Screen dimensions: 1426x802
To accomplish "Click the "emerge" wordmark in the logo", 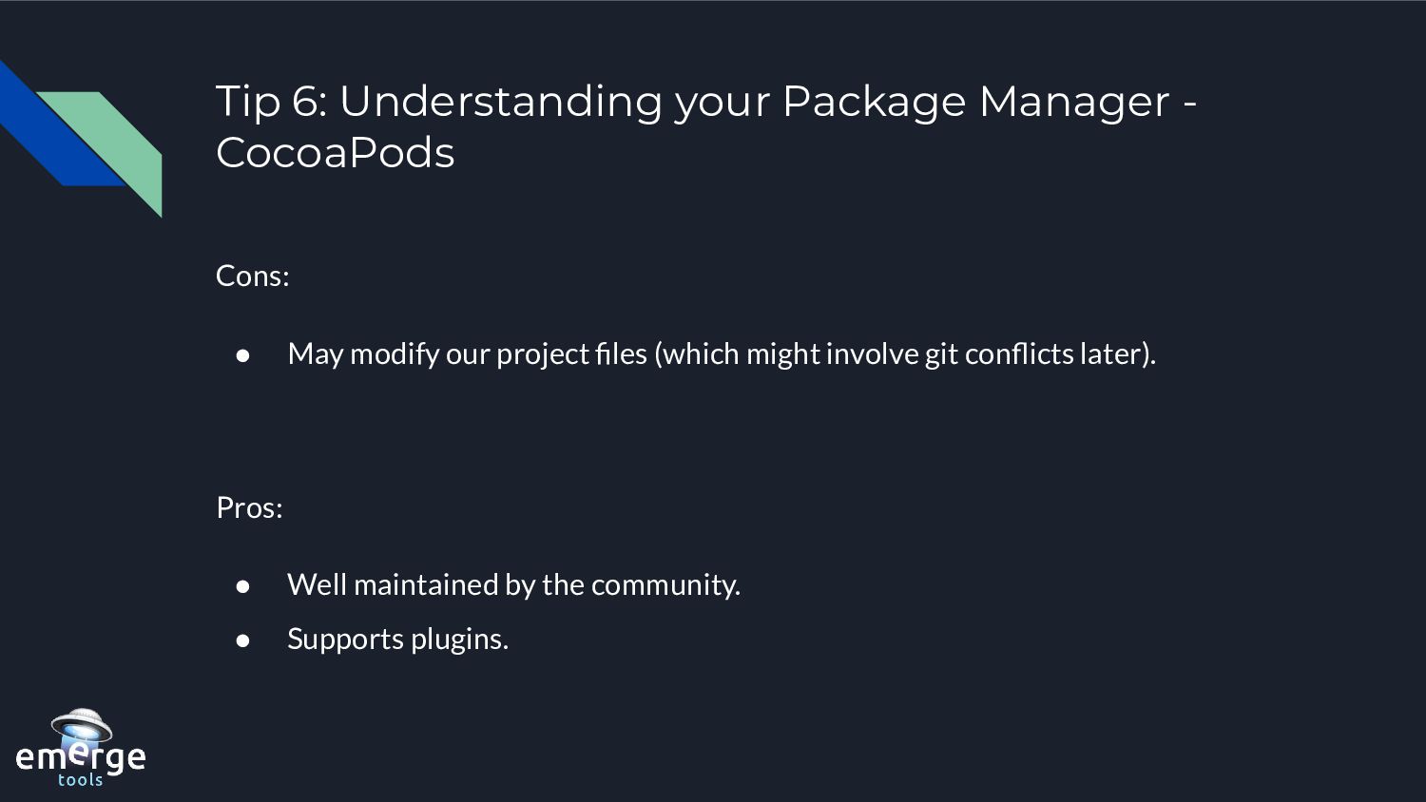I will point(81,757).
